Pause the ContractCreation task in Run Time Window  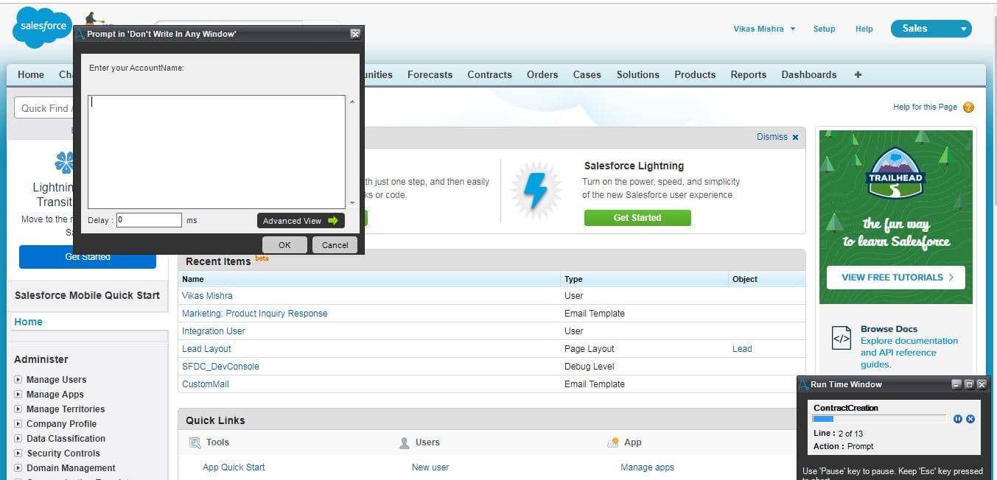coord(958,419)
